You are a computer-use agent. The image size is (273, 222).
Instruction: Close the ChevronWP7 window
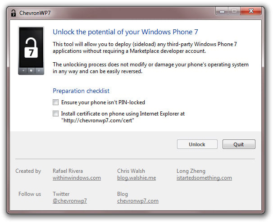251,11
